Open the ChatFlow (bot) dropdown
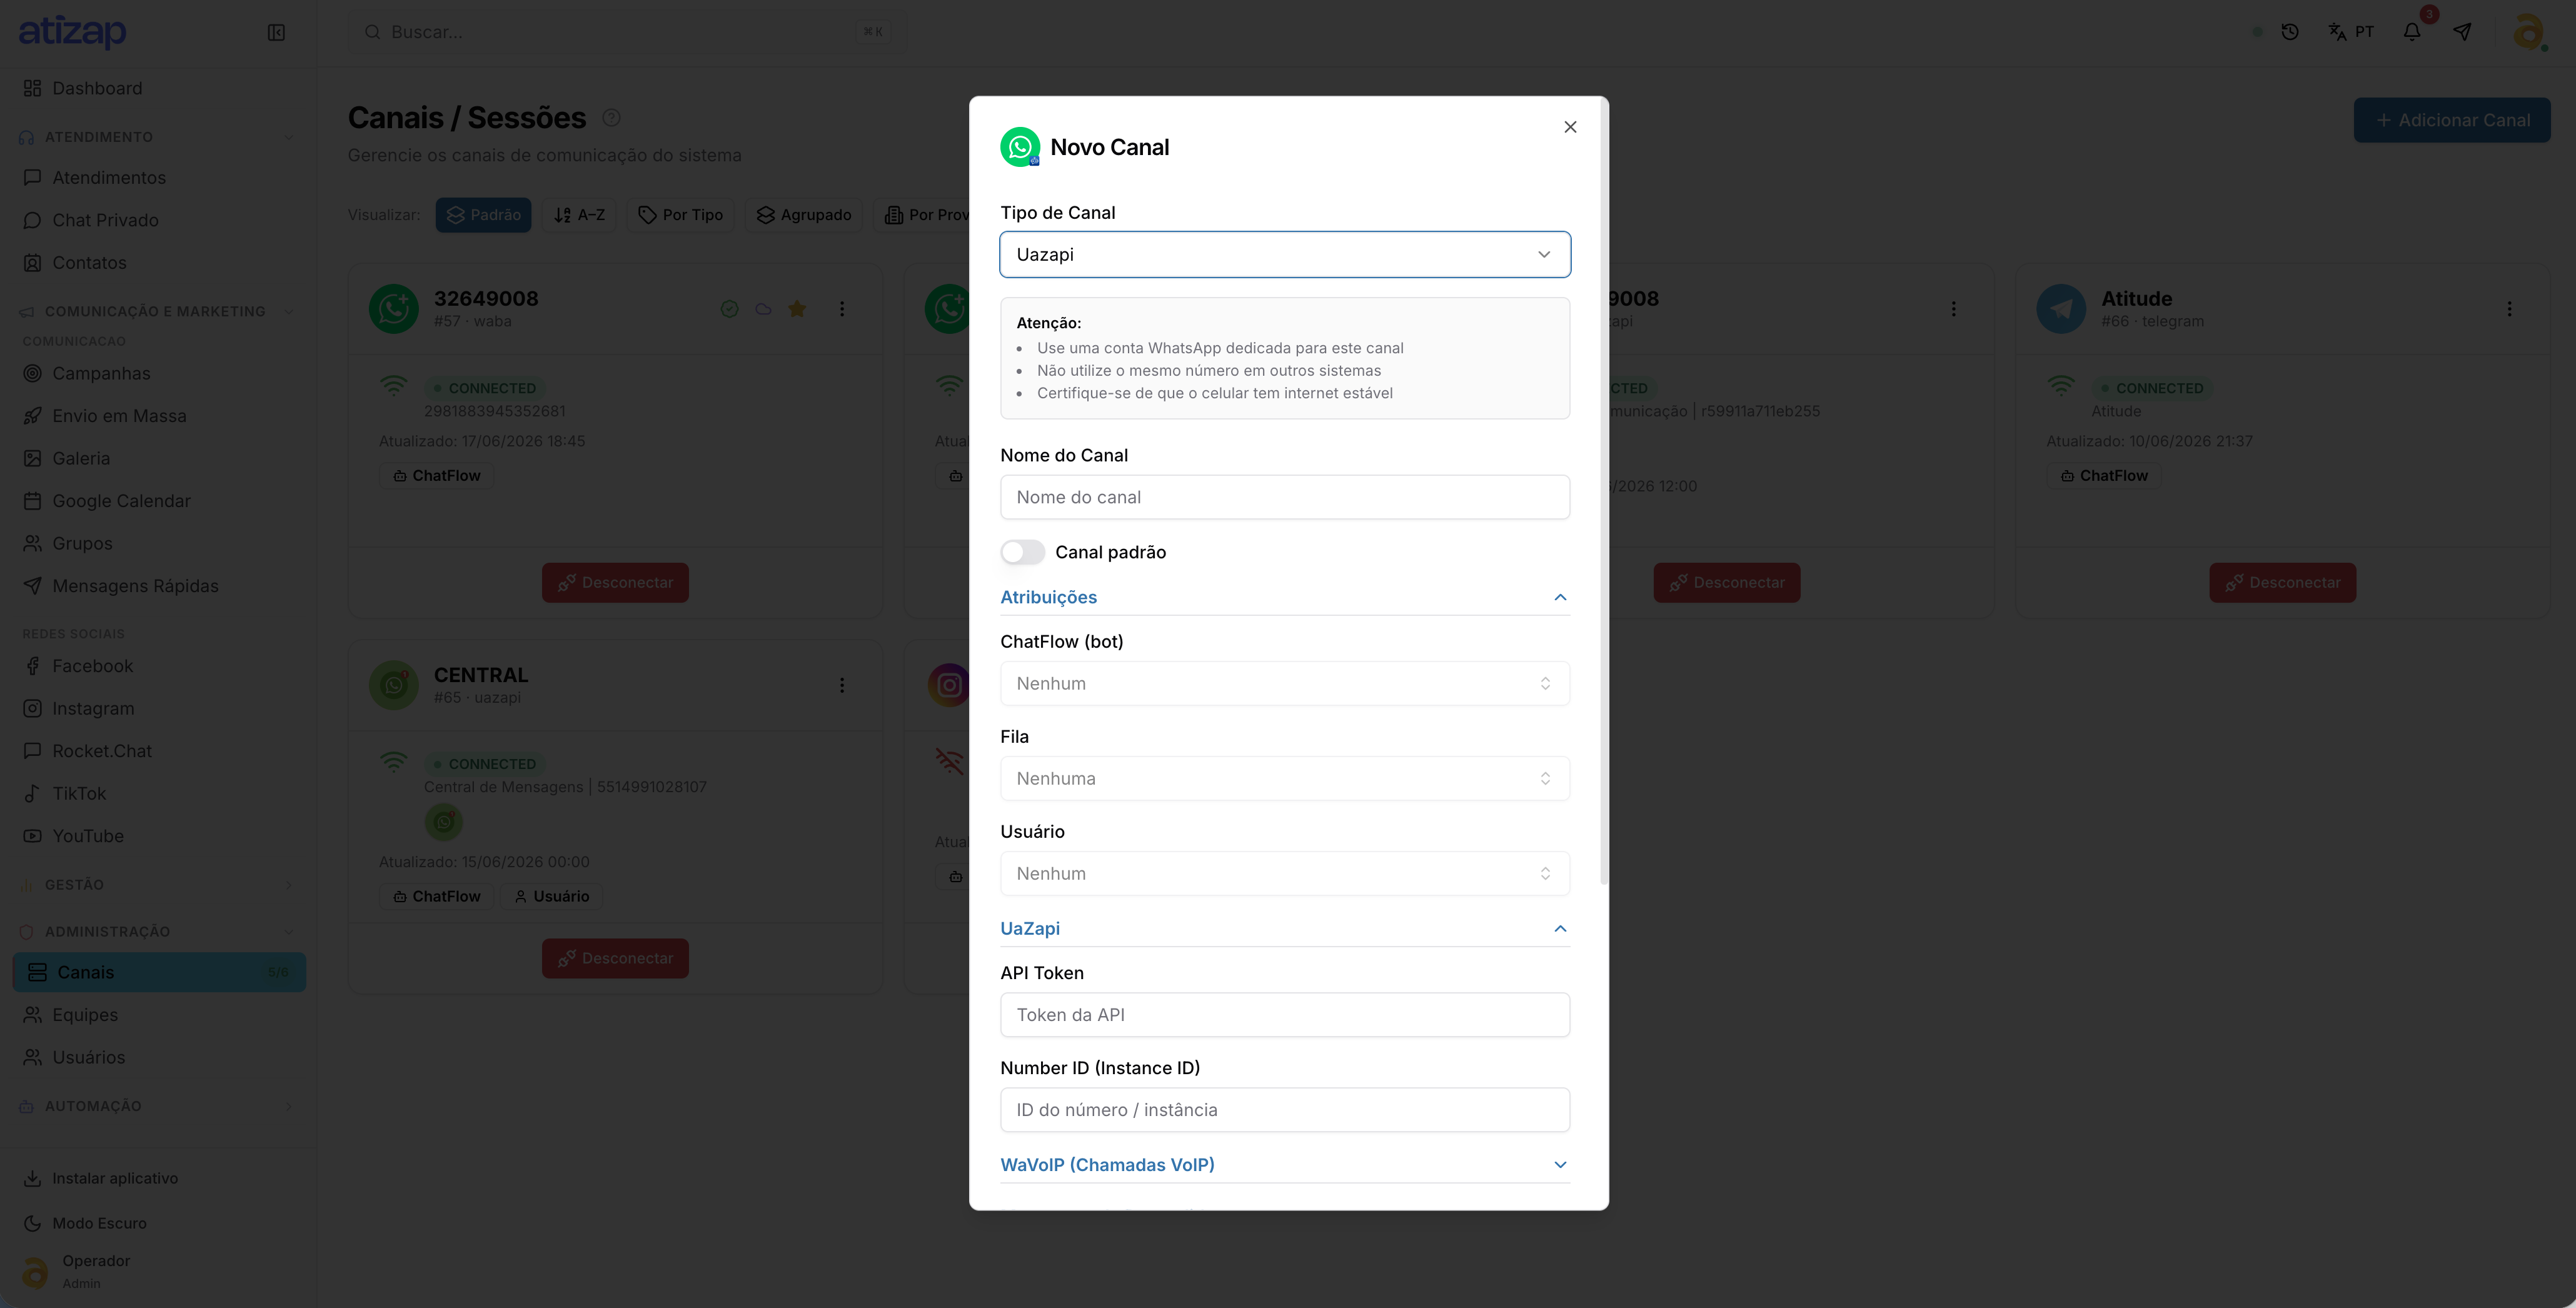The width and height of the screenshot is (2576, 1308). click(1285, 683)
